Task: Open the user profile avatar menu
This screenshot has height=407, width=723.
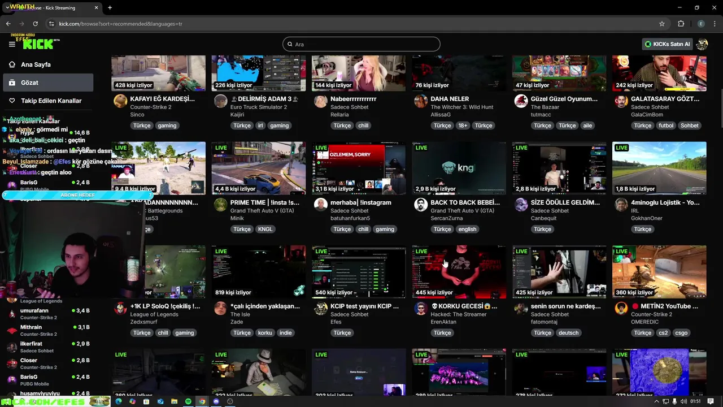Action: point(702,44)
